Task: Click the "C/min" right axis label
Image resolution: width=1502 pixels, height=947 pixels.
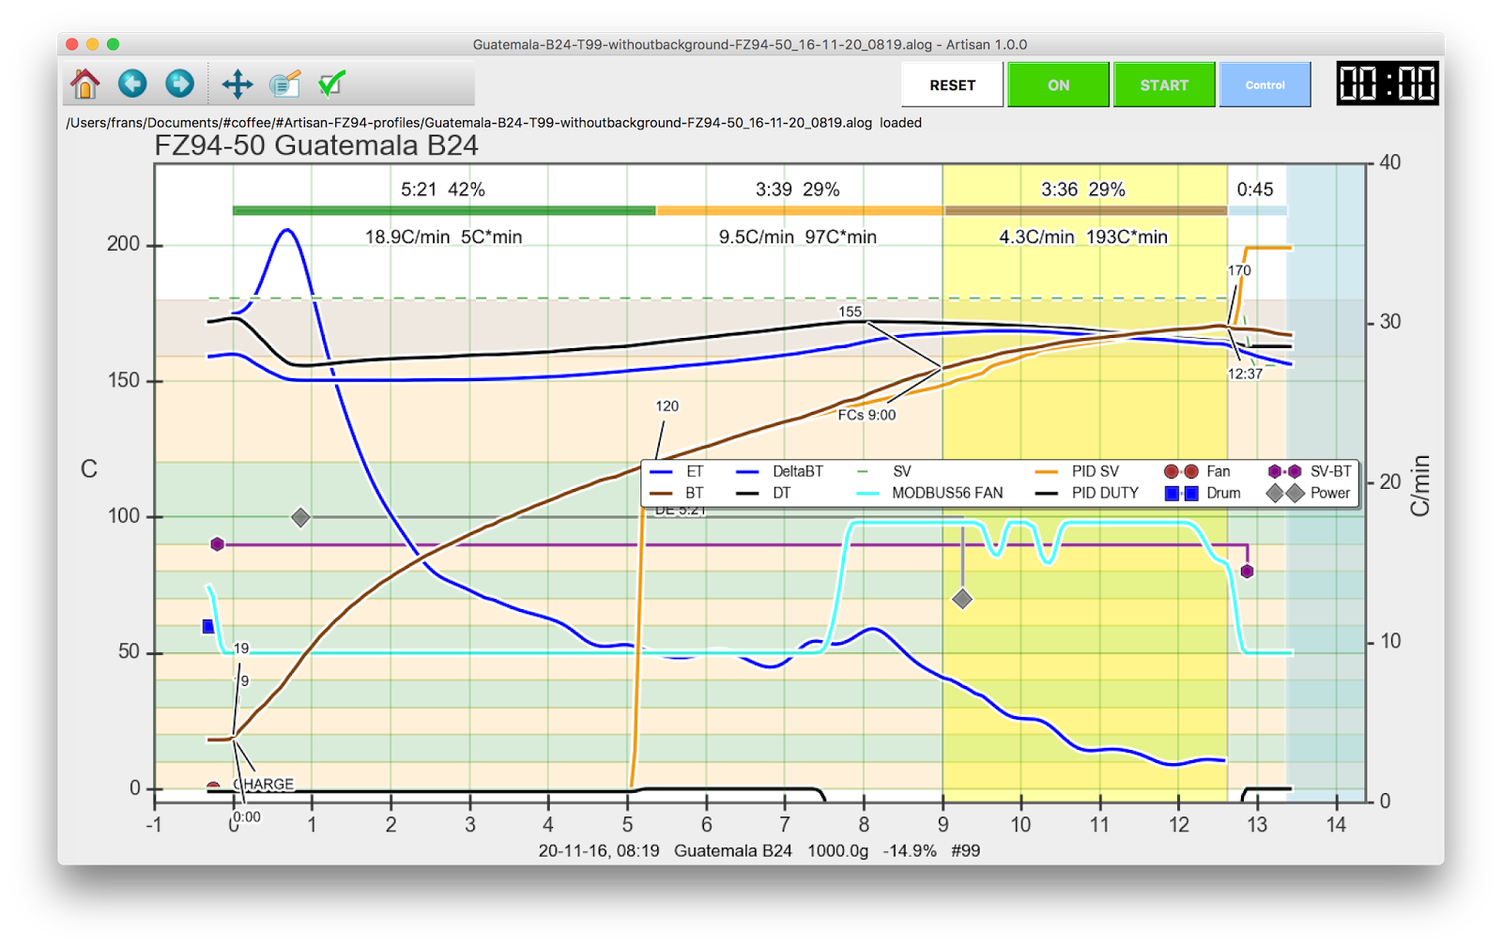Action: click(1419, 485)
